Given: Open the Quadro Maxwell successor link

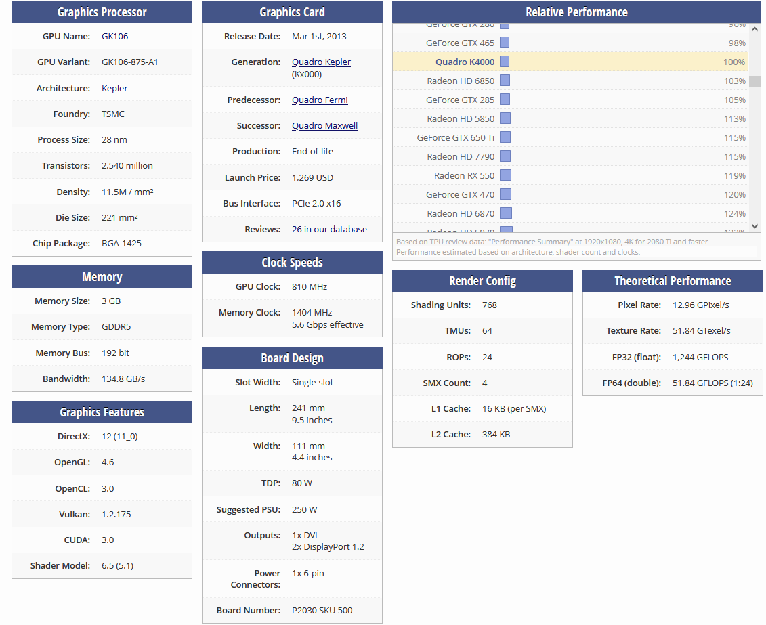Looking at the screenshot, I should [324, 126].
